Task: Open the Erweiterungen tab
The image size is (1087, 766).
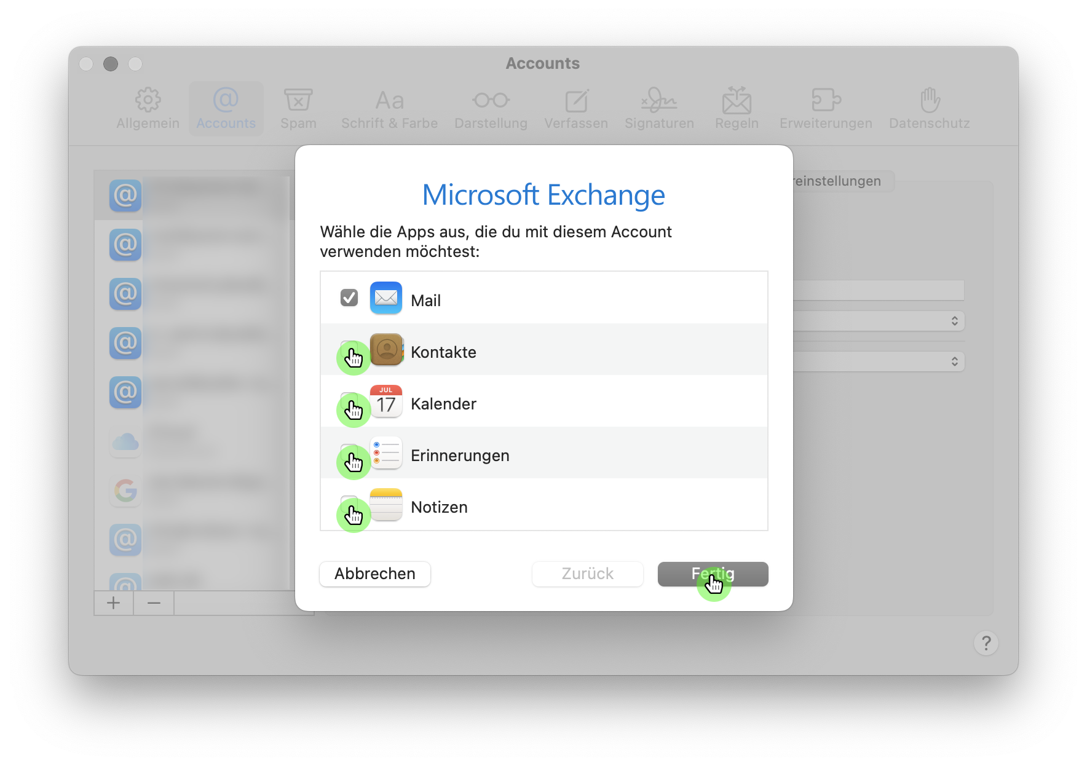Action: click(826, 109)
